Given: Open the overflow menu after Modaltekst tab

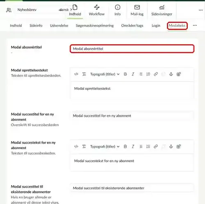Looking at the screenshot, I should pos(195,25).
